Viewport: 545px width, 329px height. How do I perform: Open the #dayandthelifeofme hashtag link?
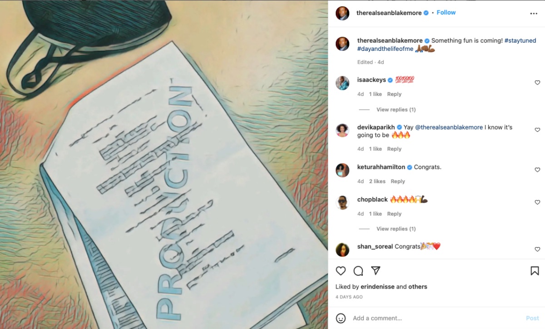tap(386, 49)
